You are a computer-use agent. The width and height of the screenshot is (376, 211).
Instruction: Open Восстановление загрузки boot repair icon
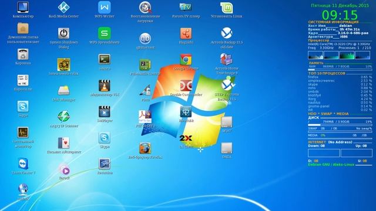point(145,8)
